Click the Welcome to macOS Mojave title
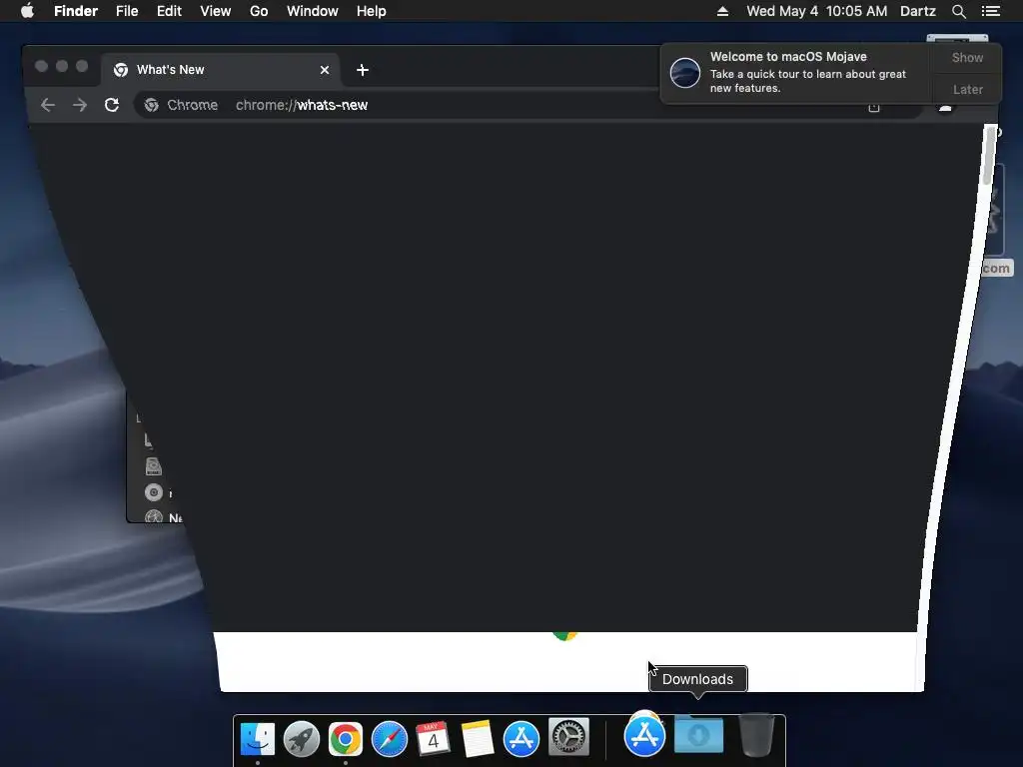1023x767 pixels. (x=788, y=57)
